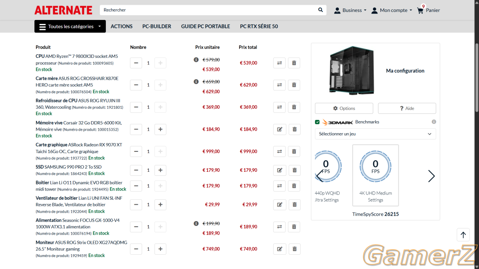Increase SSD SAMSUNG quantity
The image size is (479, 269).
coord(160,170)
